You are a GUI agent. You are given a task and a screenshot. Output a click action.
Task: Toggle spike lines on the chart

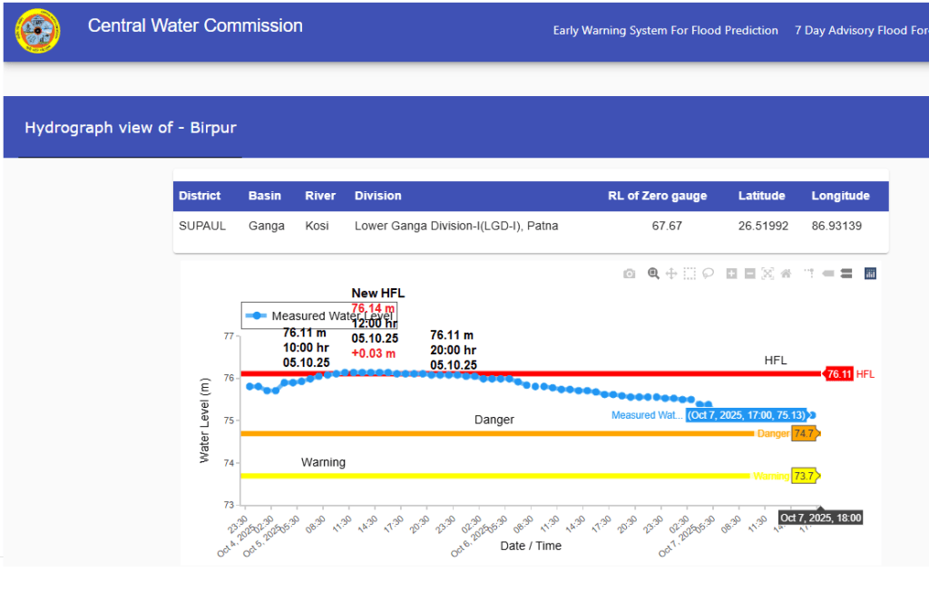[809, 274]
